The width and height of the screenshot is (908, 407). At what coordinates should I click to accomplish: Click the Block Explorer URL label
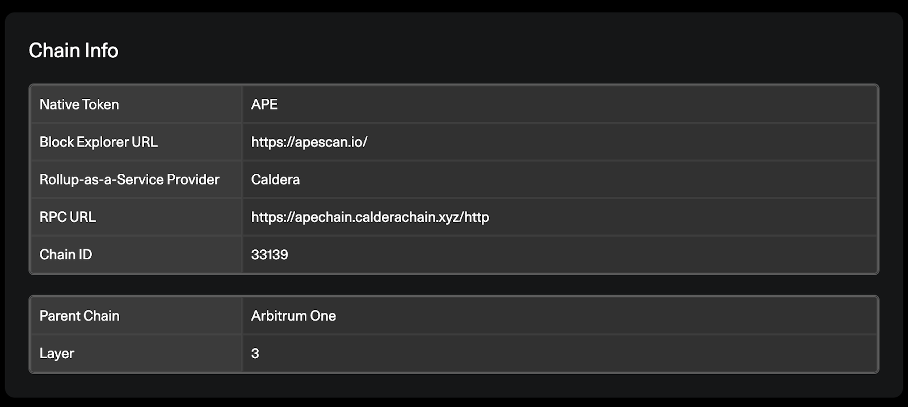tap(99, 142)
